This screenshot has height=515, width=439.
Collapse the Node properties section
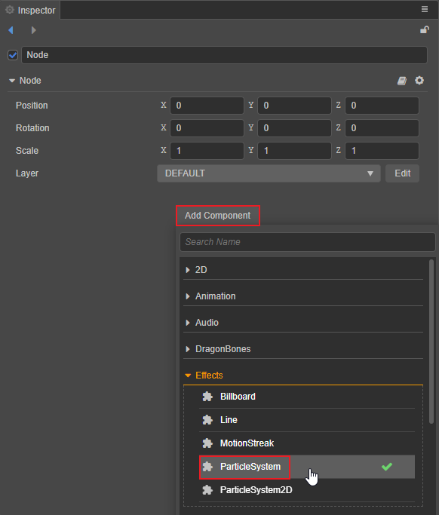click(x=12, y=81)
